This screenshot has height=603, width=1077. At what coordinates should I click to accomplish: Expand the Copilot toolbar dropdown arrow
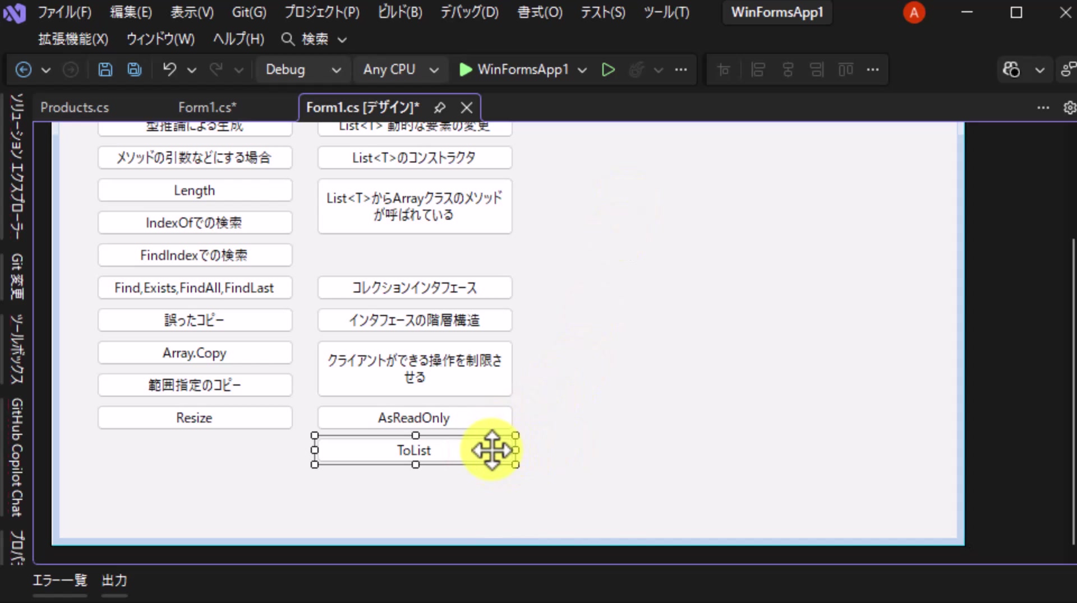coord(1040,70)
